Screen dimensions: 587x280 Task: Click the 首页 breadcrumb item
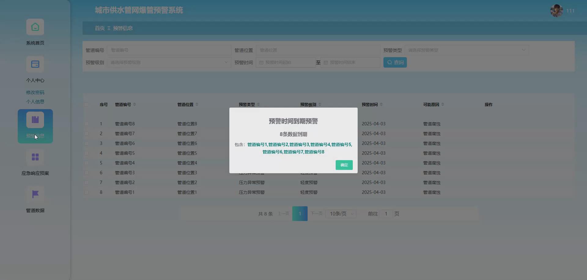tap(99, 28)
